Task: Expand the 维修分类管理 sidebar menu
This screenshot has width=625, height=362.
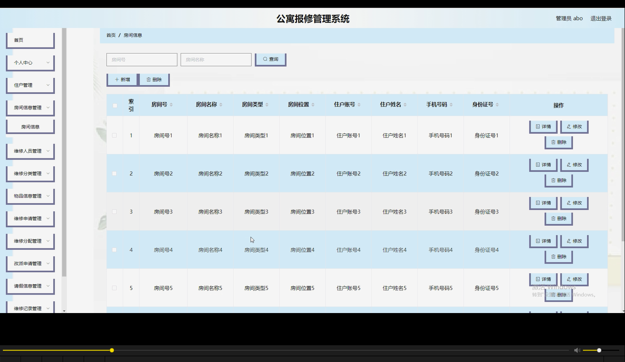Action: point(31,174)
